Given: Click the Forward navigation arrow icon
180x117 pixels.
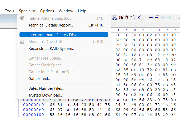Looking at the screenshot, I should 169,18.
